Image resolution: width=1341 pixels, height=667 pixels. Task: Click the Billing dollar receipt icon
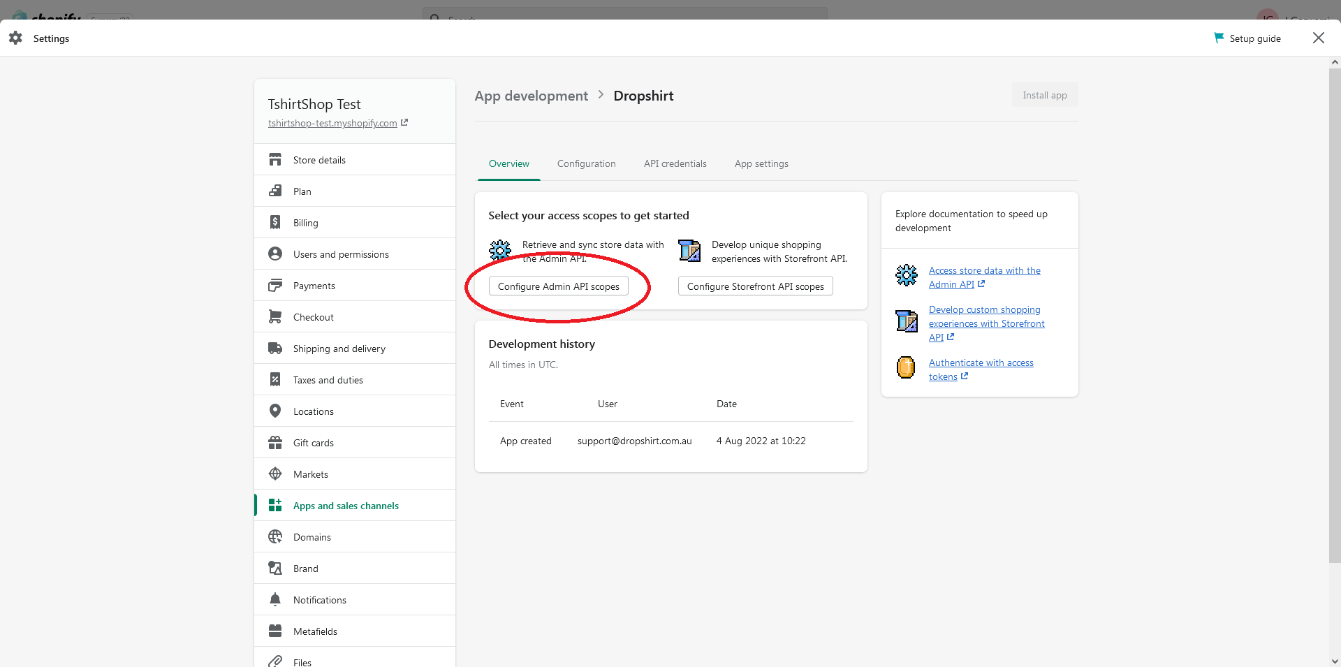pos(275,223)
